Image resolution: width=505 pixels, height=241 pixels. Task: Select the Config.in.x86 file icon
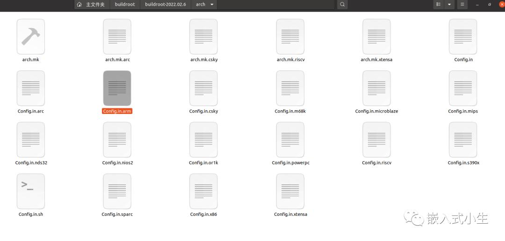click(203, 191)
